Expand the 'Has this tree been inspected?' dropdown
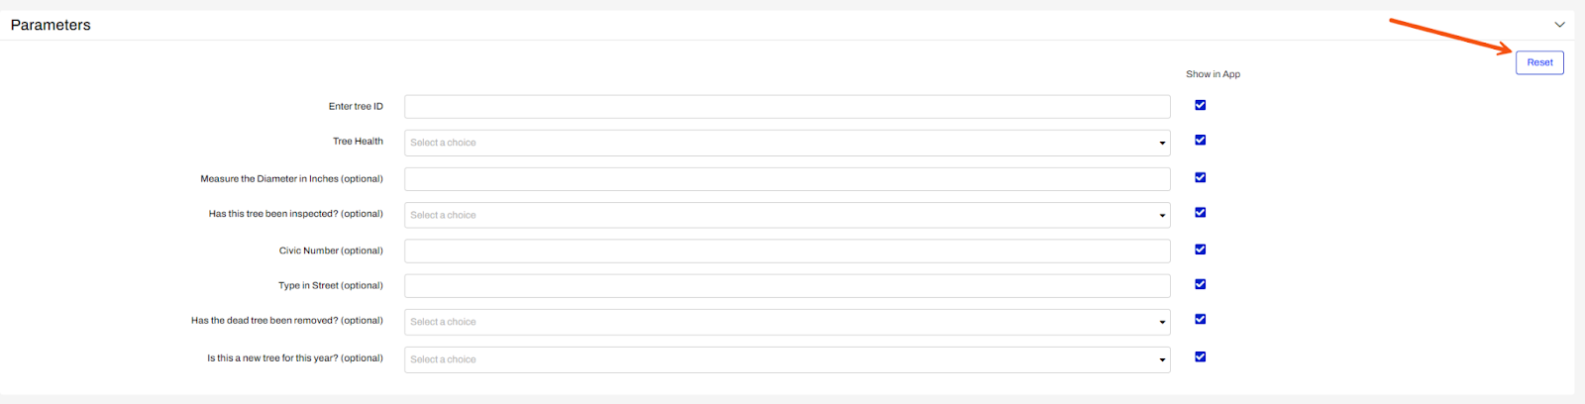This screenshot has width=1585, height=404. 787,215
